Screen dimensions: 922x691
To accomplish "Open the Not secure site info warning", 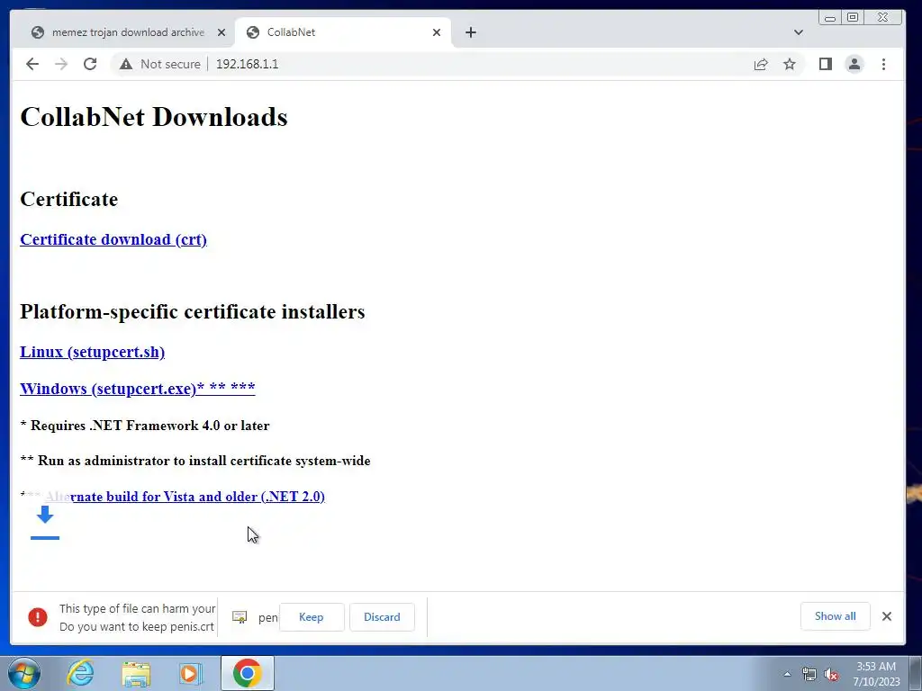I will coord(160,64).
